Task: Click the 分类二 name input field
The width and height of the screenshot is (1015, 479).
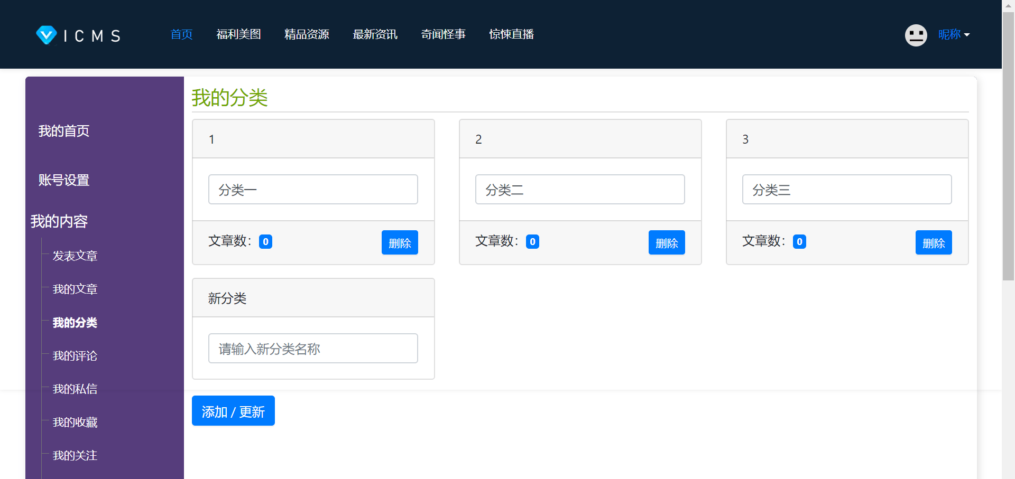Action: click(580, 190)
